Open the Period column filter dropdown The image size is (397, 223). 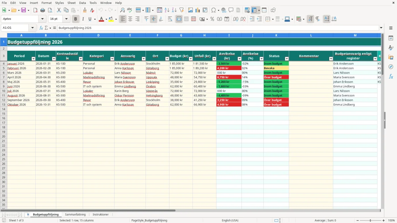(x=33, y=59)
